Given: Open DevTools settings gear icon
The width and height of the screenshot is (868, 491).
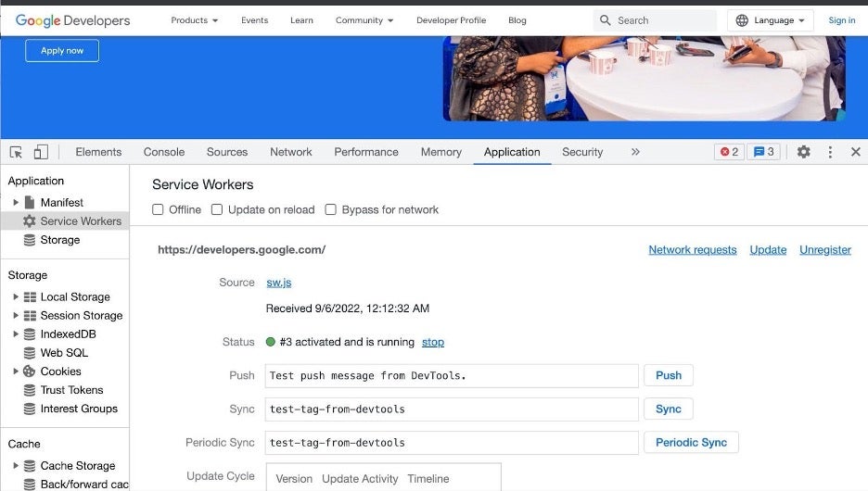Looking at the screenshot, I should click(803, 152).
